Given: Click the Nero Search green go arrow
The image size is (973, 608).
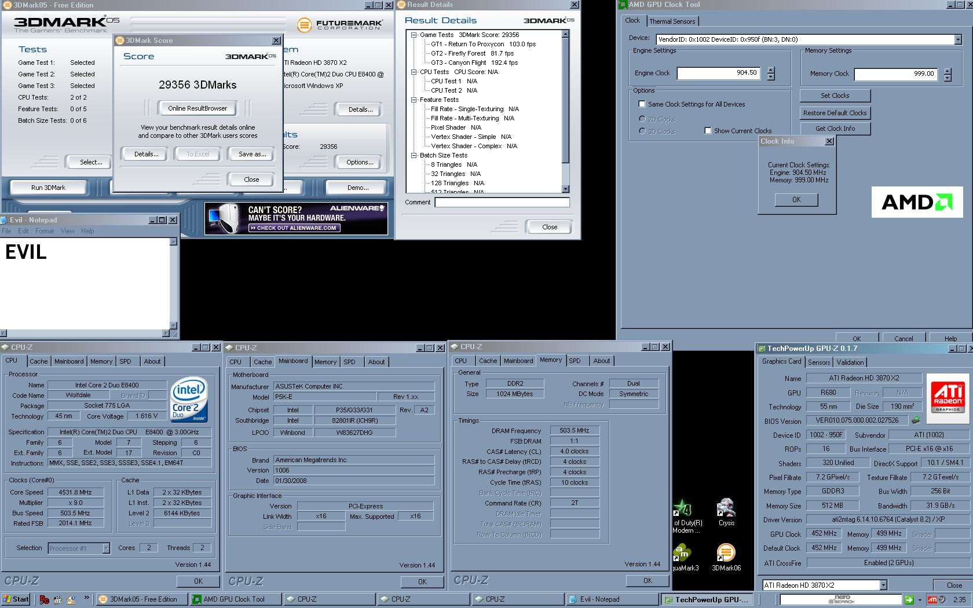Looking at the screenshot, I should click(x=909, y=600).
